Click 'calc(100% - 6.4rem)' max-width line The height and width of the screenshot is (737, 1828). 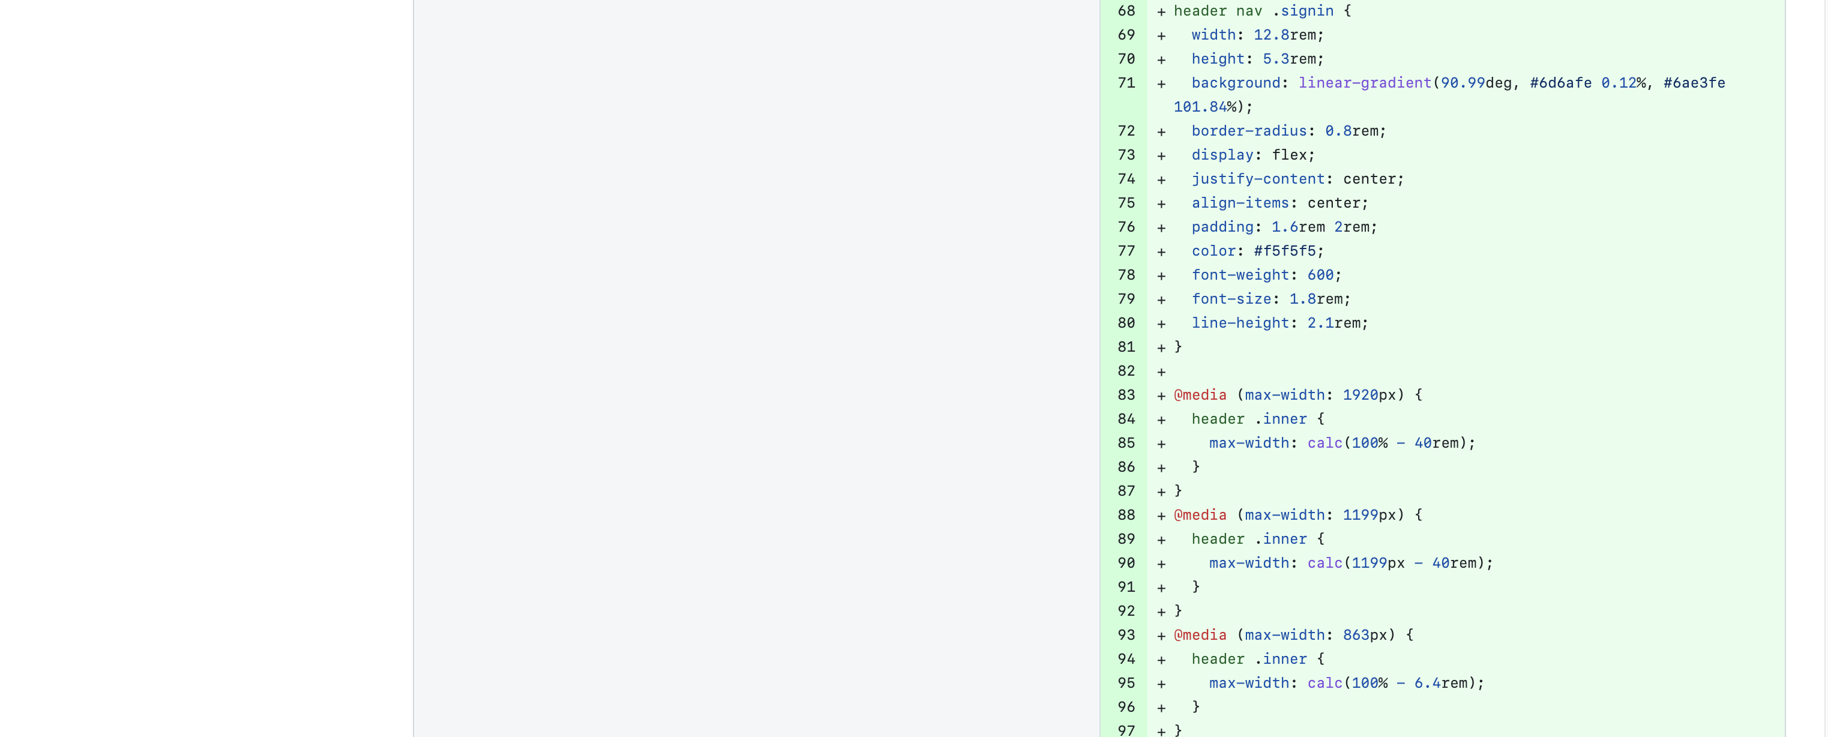(x=1346, y=683)
